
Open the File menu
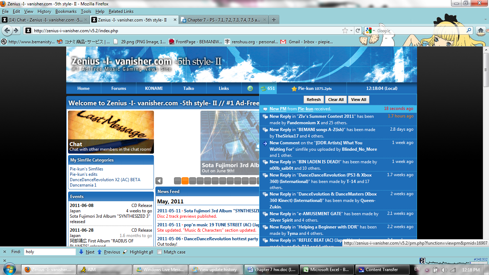5,11
